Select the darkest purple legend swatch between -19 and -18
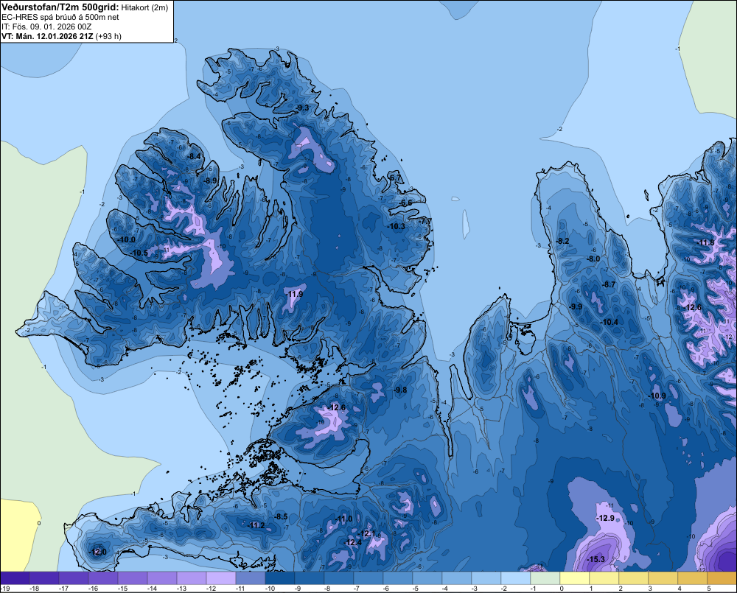The image size is (737, 593). 15,578
